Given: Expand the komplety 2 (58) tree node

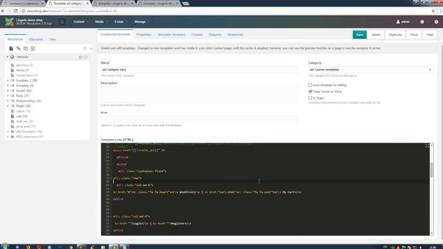Looking at the screenshot, I should (8, 80).
